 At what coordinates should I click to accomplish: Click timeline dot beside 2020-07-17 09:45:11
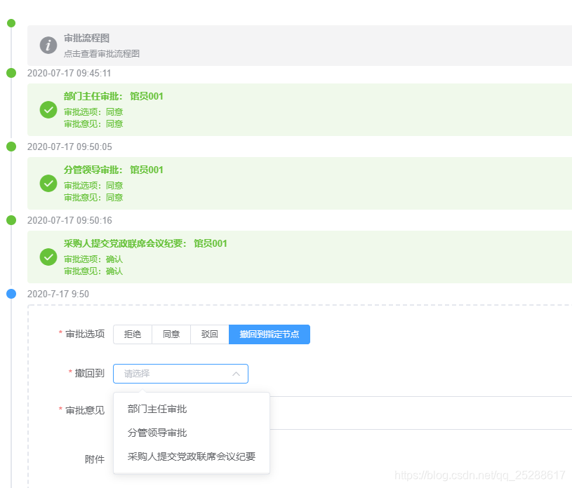[x=11, y=73]
